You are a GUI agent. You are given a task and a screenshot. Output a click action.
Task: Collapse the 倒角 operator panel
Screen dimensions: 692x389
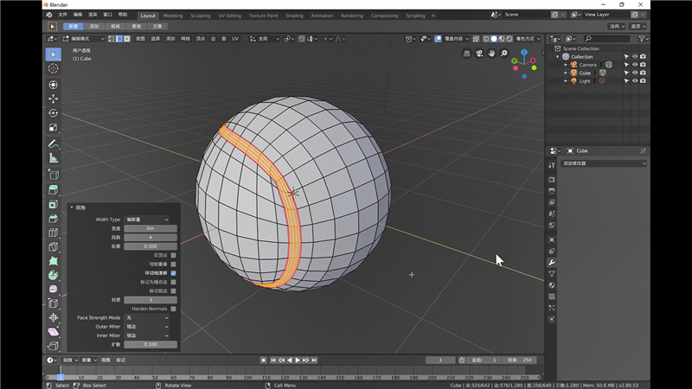coord(72,207)
